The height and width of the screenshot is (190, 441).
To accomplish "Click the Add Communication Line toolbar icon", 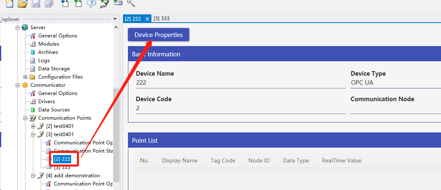I will pos(104,3).
